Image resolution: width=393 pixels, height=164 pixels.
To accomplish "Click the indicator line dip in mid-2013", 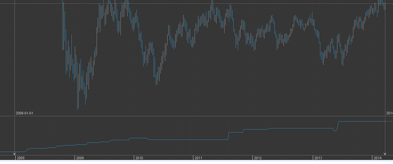I will 335,130.
